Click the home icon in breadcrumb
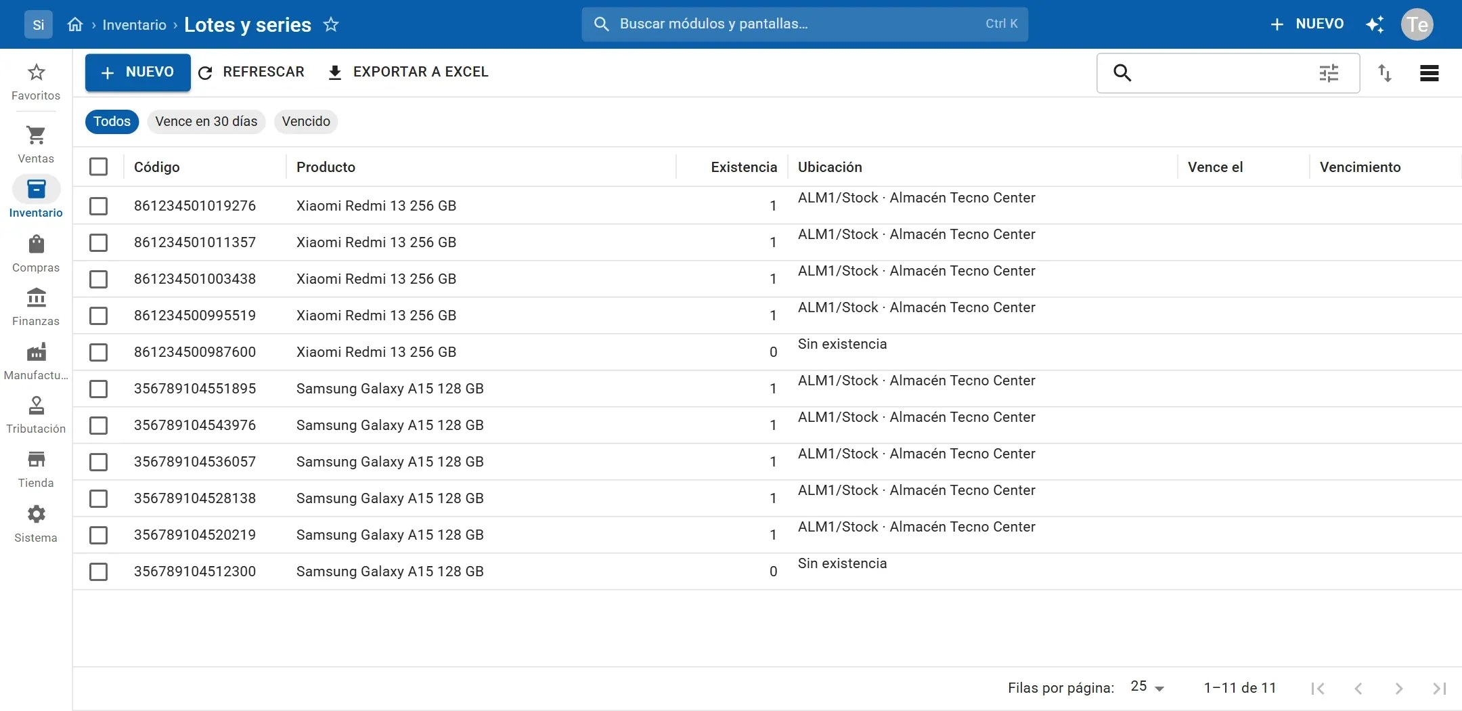The height and width of the screenshot is (711, 1462). (75, 24)
